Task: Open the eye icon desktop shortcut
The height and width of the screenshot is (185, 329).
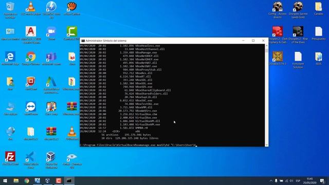Action: [72, 161]
